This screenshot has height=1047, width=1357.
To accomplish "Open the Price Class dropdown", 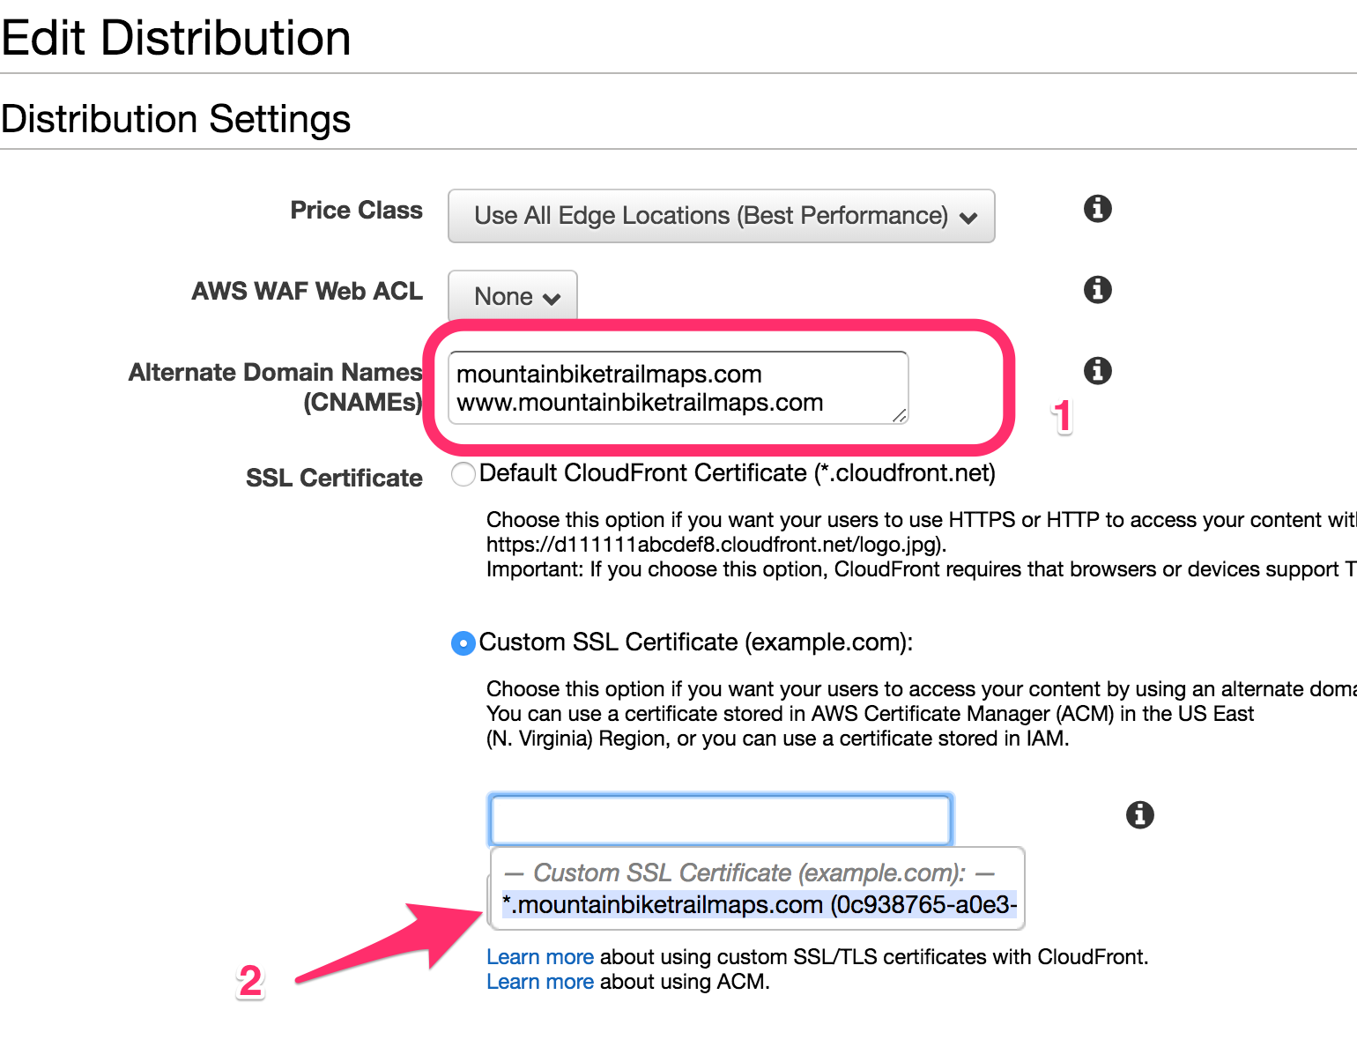I will point(722,216).
